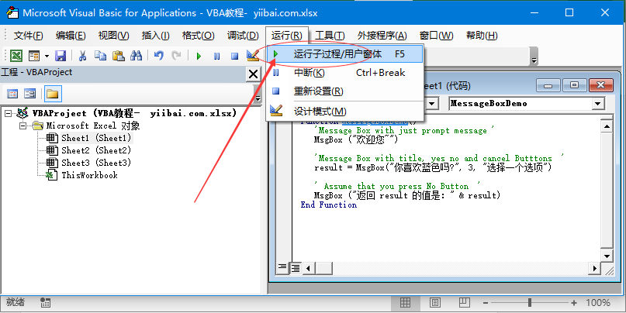Click the 运行(R) menu header
626x313 pixels.
coord(287,36)
